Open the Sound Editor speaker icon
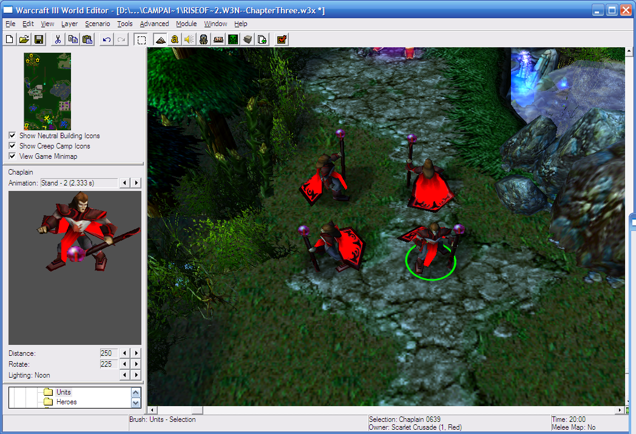The width and height of the screenshot is (636, 434). coord(189,39)
